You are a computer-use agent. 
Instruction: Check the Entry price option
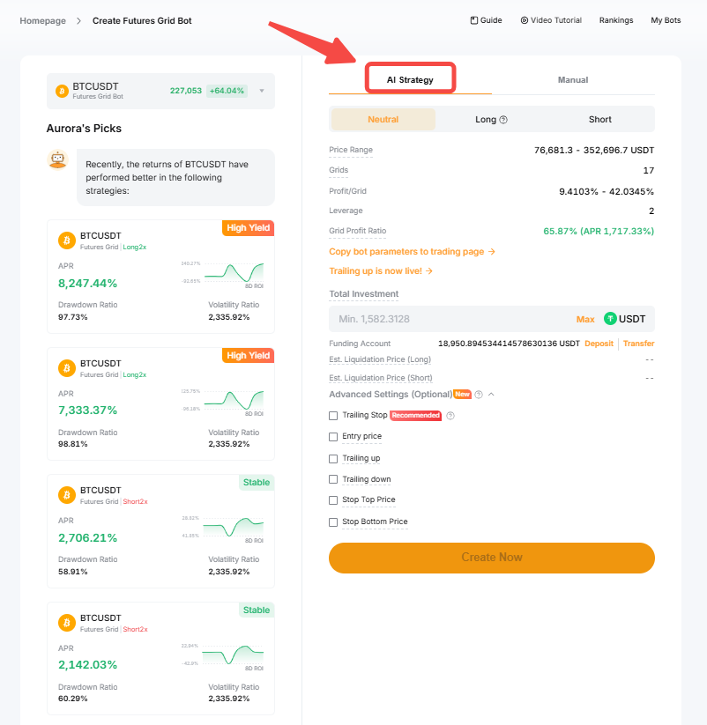[333, 437]
